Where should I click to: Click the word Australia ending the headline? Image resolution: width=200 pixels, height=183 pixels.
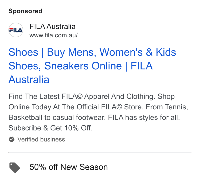click(x=29, y=79)
